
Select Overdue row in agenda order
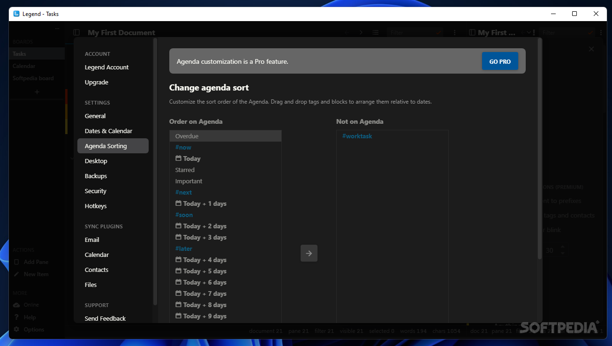pos(226,136)
